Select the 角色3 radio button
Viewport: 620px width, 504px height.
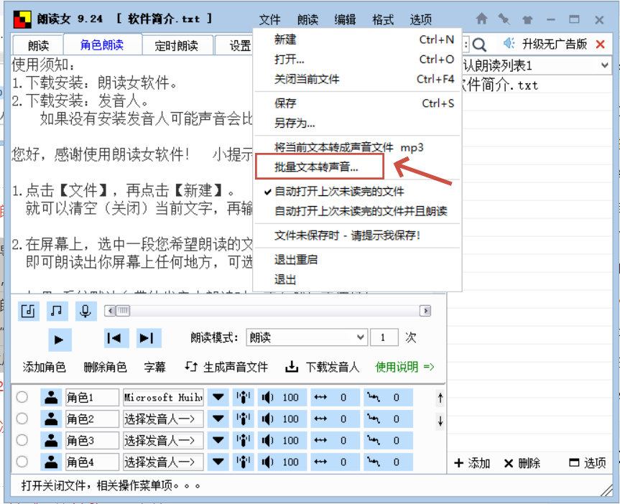pos(22,440)
